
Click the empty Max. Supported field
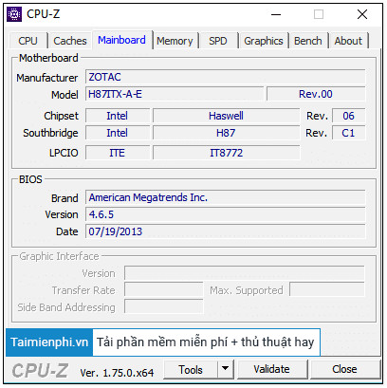click(327, 290)
